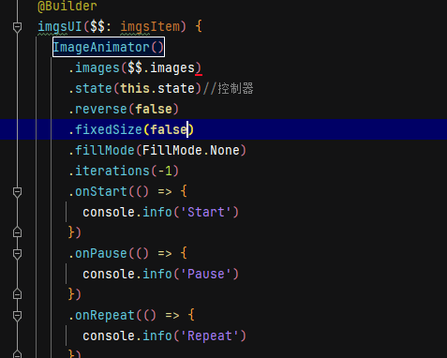Click the highlighted ImageAnimator() call

(x=109, y=47)
